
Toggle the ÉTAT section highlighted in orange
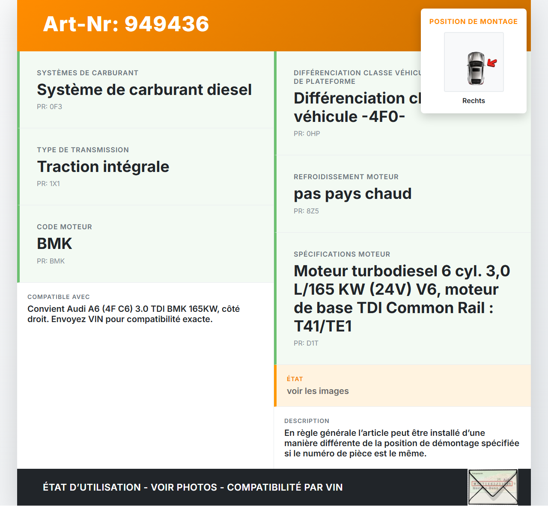(x=402, y=385)
